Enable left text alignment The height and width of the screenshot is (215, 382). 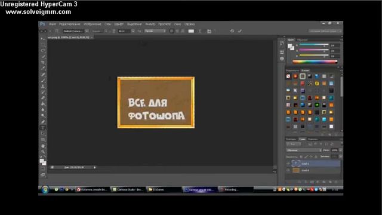(x=172, y=31)
